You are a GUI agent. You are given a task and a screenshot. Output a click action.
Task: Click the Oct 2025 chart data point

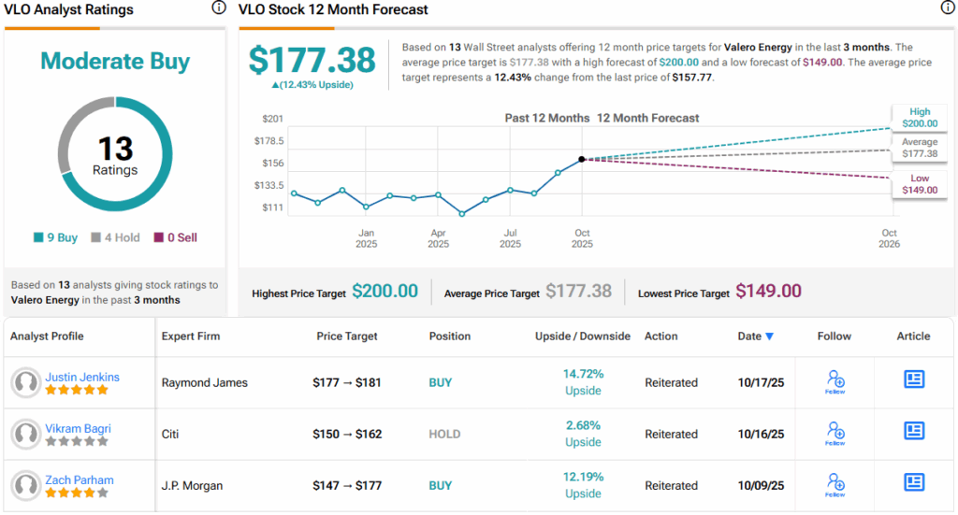click(x=582, y=160)
